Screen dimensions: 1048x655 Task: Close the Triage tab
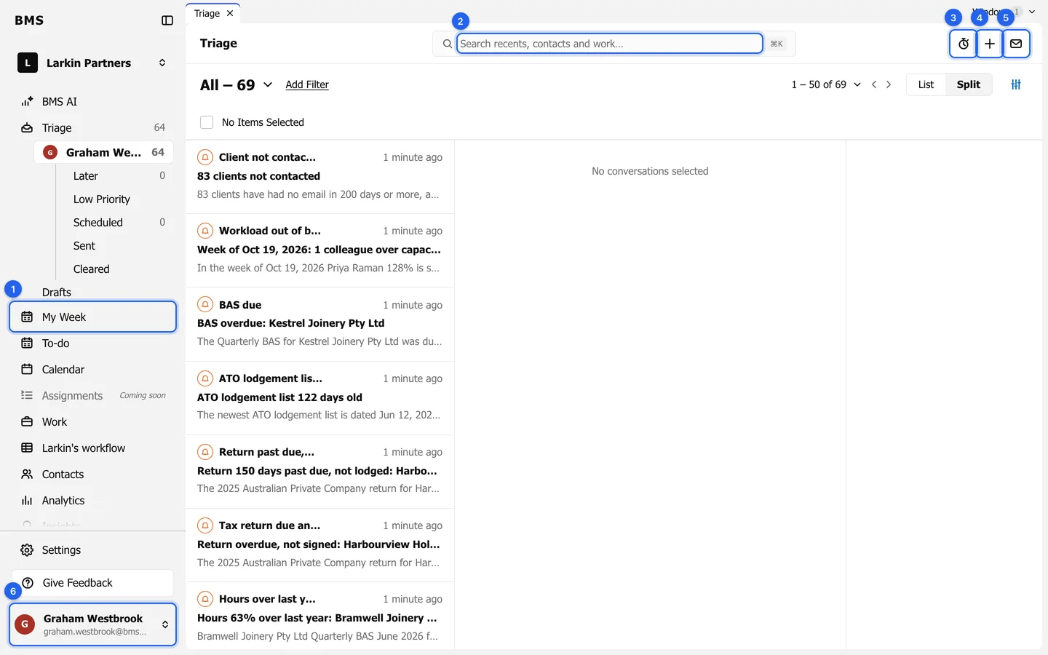[x=230, y=13]
